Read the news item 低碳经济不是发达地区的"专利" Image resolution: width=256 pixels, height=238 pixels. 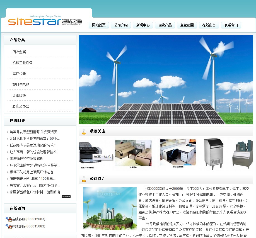pyautogui.click(x=33, y=145)
